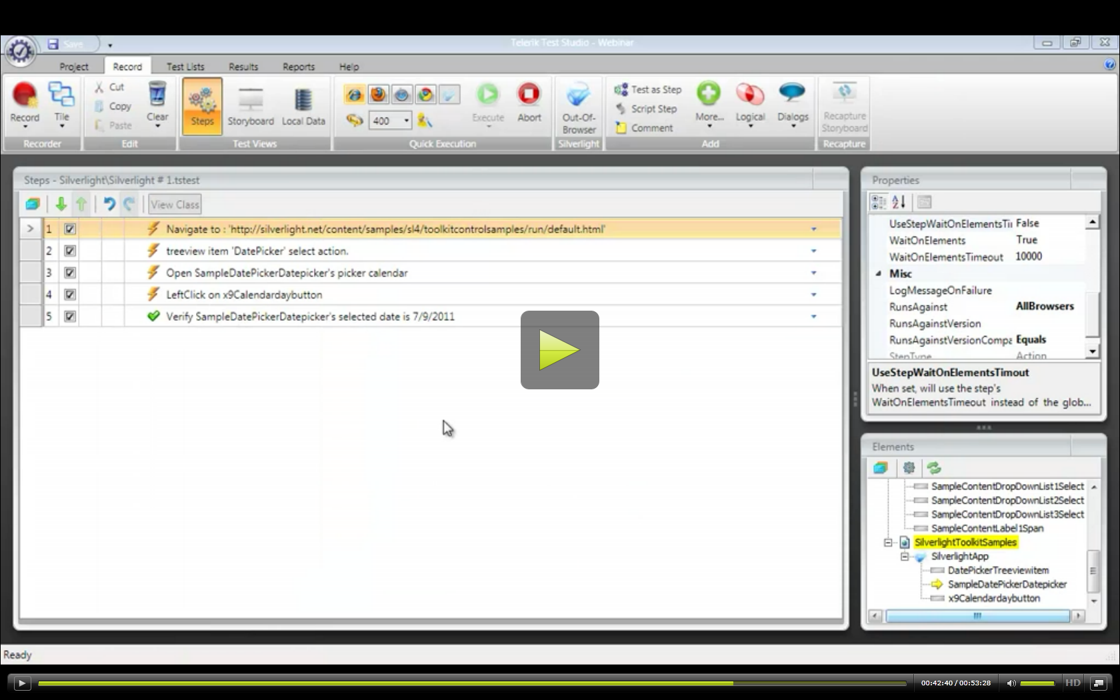Screen dimensions: 1120x700
Task: Switch to the Record tab
Action: click(127, 67)
